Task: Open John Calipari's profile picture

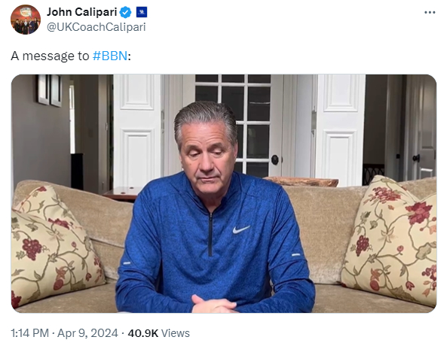Action: [26, 20]
